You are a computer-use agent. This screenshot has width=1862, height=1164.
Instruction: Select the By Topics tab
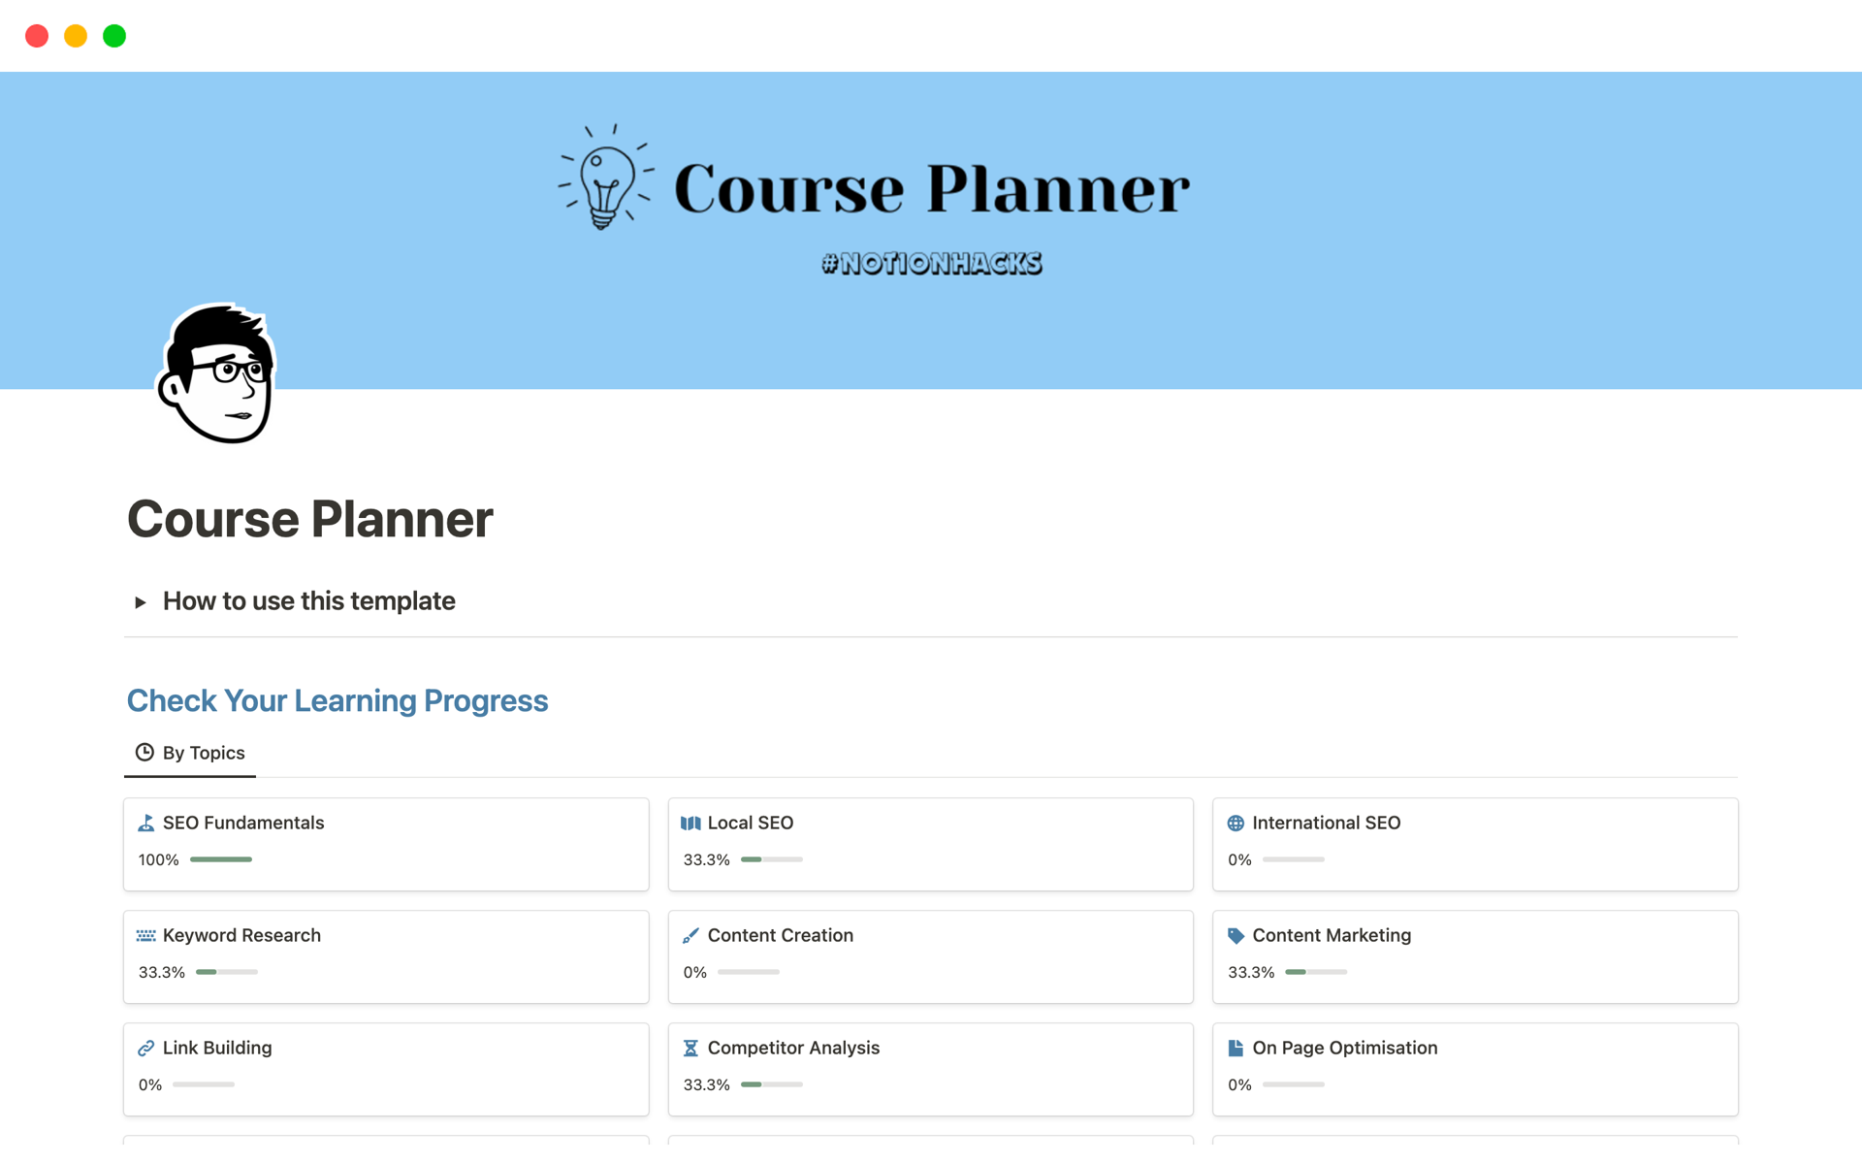point(191,753)
